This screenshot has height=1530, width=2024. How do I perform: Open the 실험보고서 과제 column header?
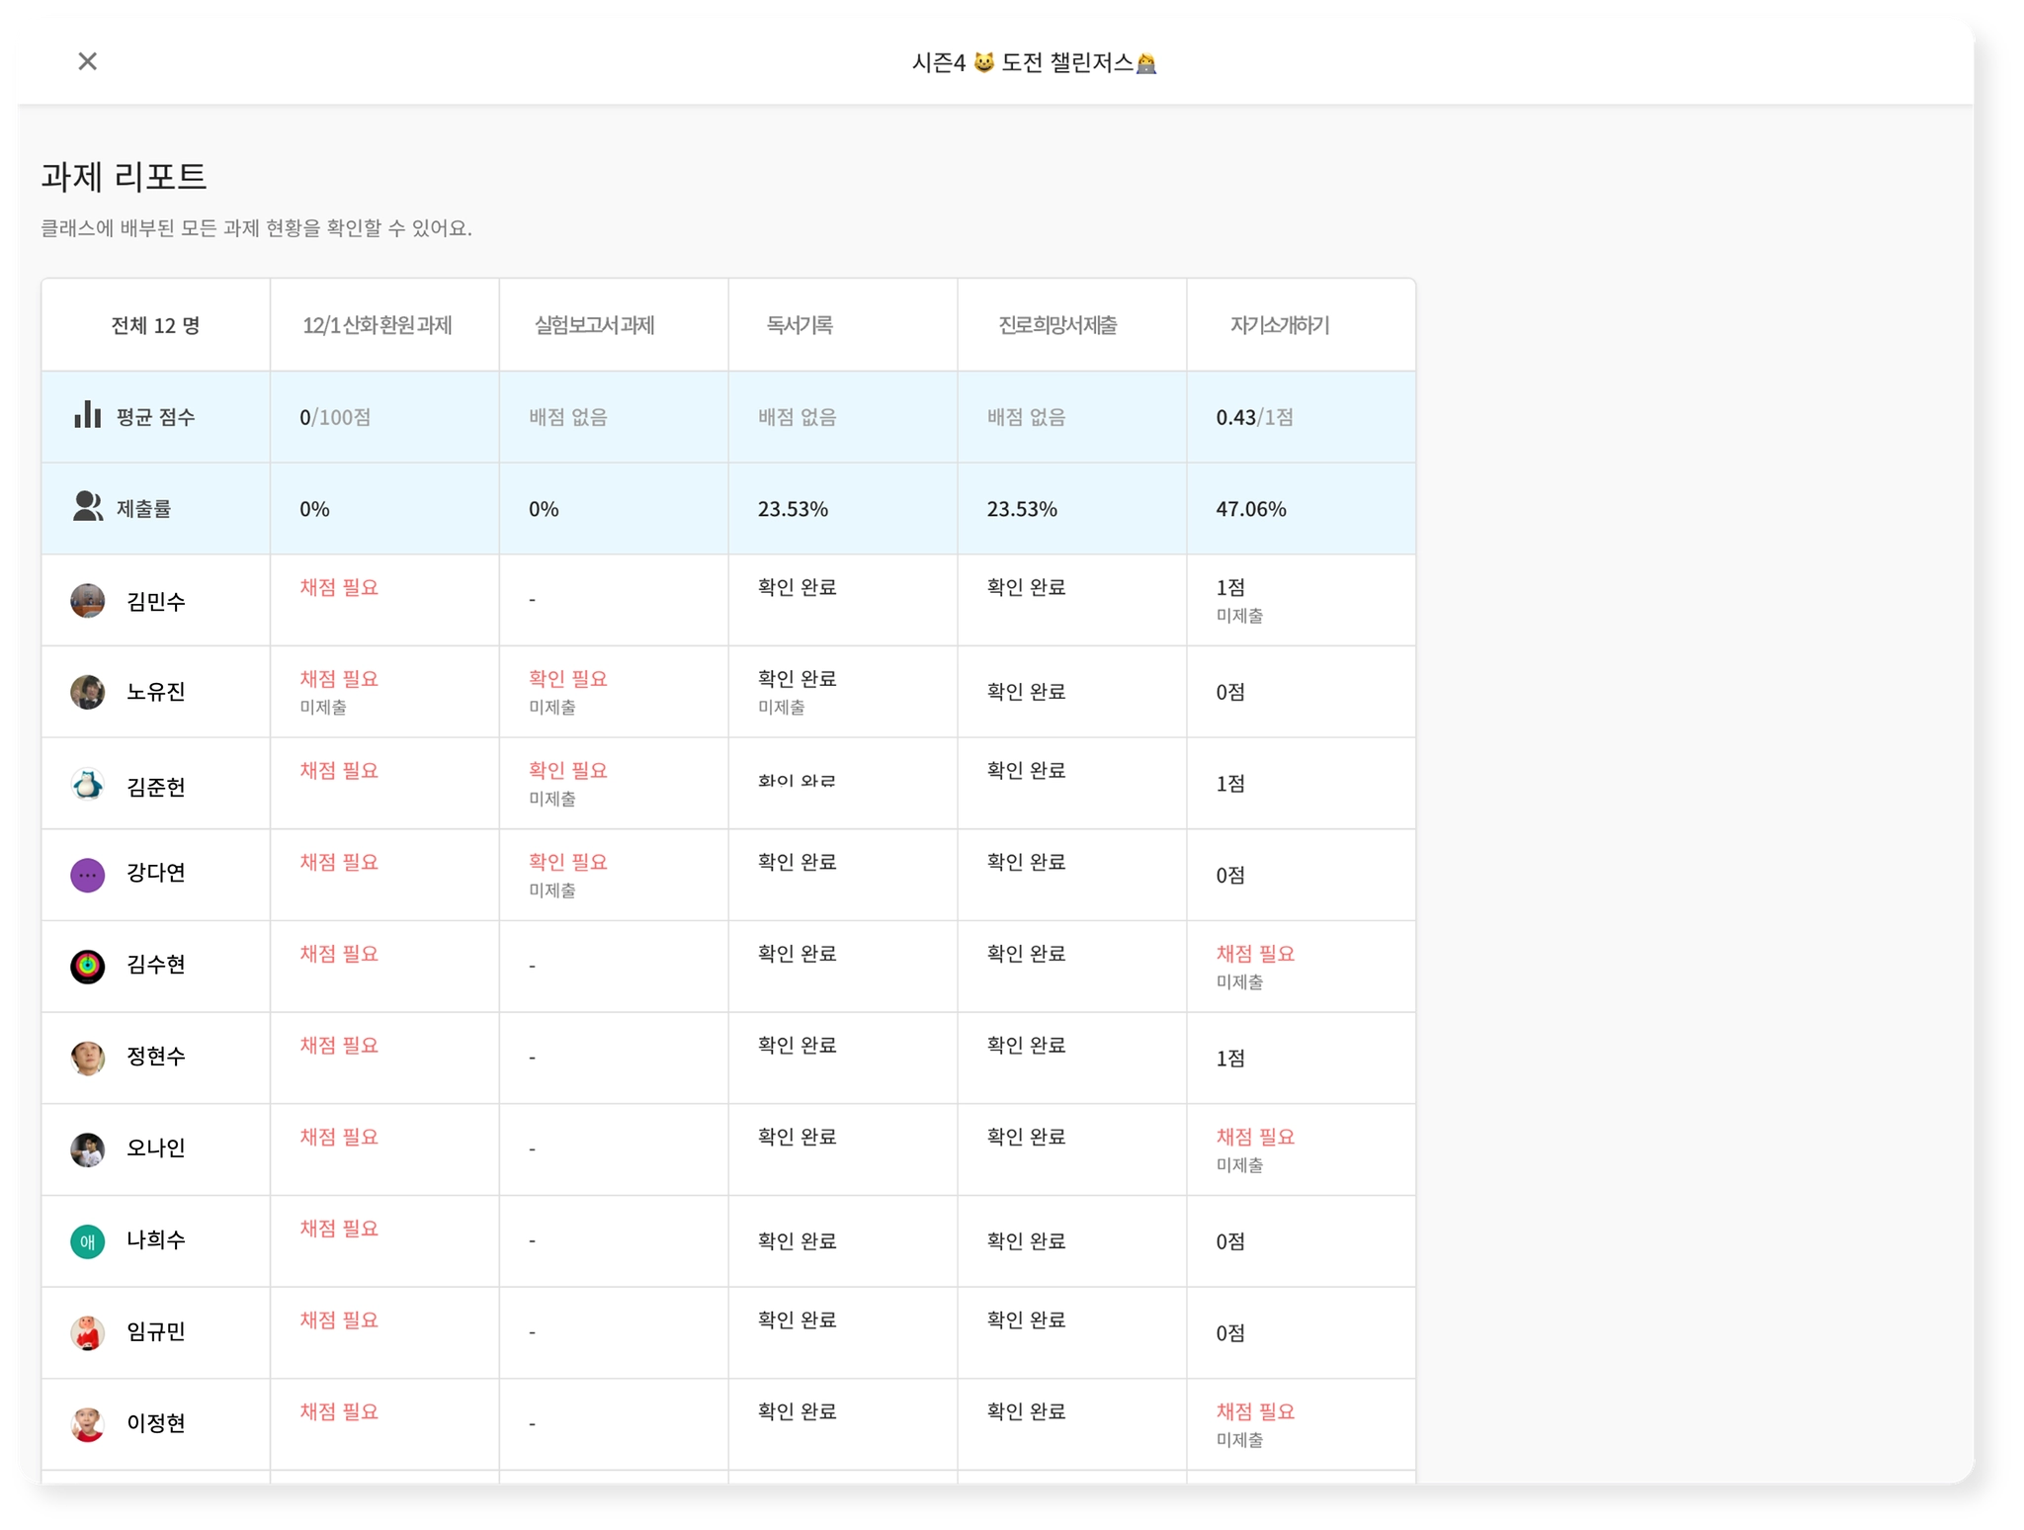(x=594, y=325)
